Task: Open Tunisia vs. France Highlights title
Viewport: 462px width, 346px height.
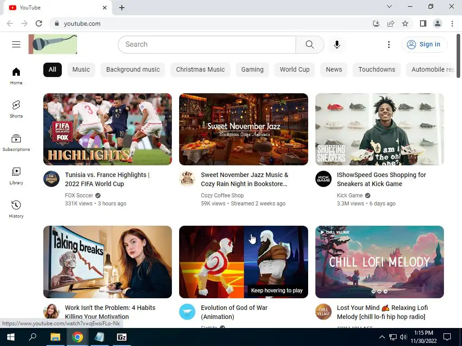Action: tap(107, 179)
